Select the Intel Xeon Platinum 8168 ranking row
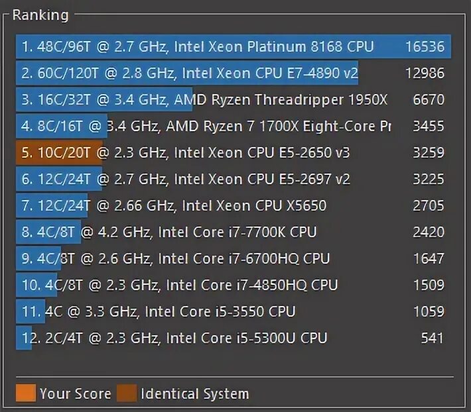Viewport: 471px width, 412px height. [x=234, y=46]
